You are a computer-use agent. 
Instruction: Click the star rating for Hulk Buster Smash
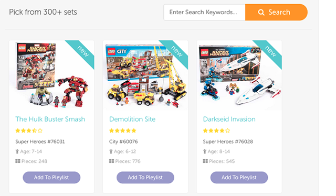(x=29, y=130)
